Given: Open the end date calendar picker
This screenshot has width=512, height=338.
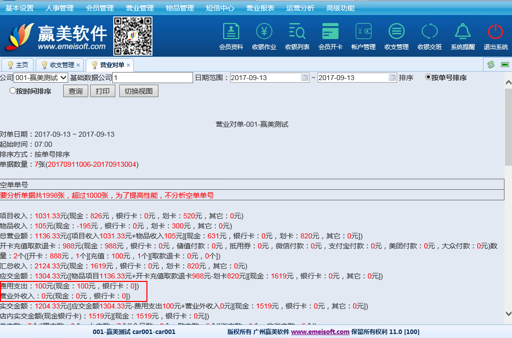Looking at the screenshot, I should click(x=392, y=78).
